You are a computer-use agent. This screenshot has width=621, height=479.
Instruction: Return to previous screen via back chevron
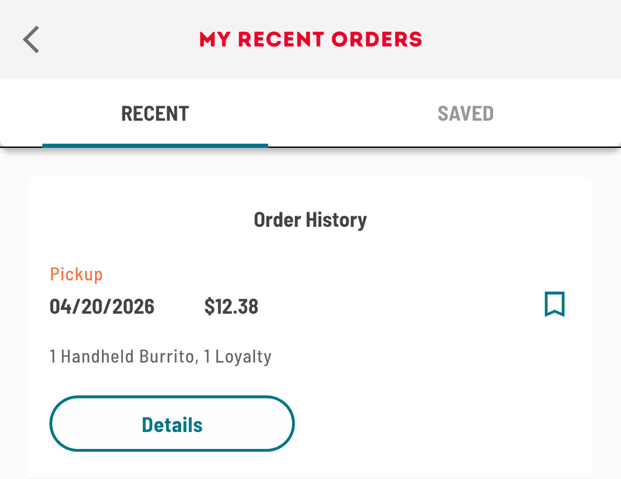(31, 40)
